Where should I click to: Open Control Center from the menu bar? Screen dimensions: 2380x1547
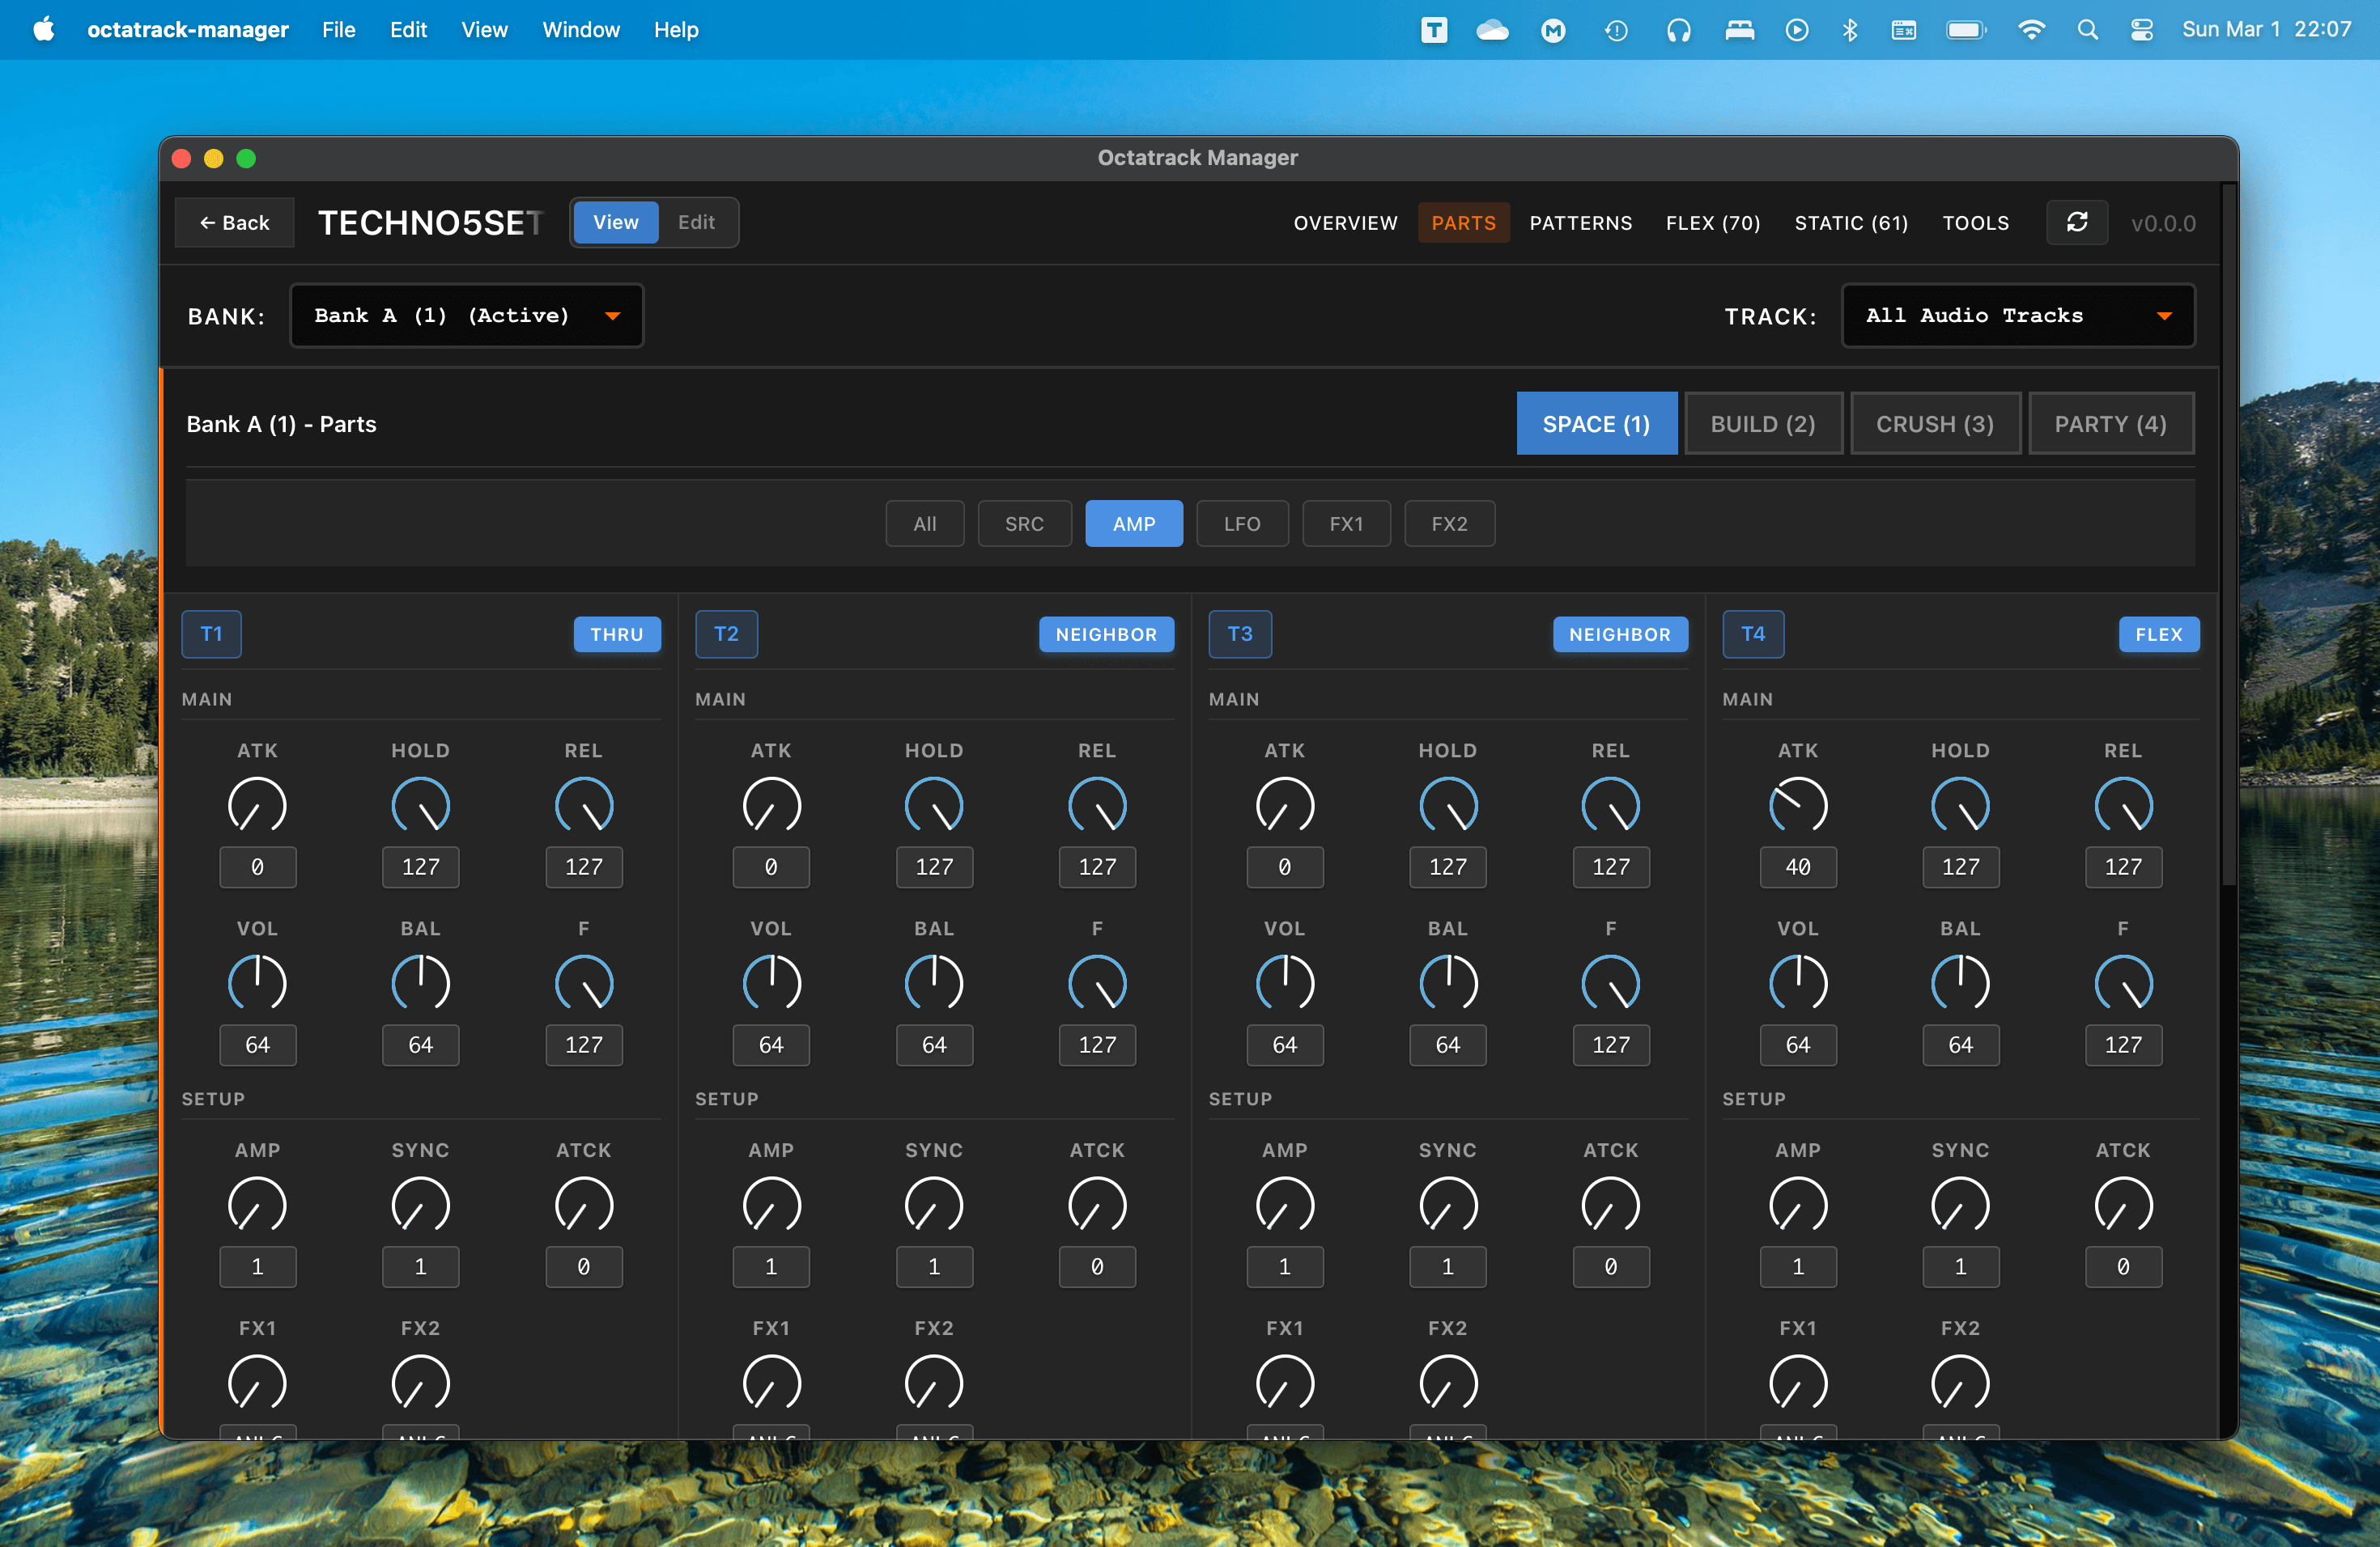[x=2141, y=30]
